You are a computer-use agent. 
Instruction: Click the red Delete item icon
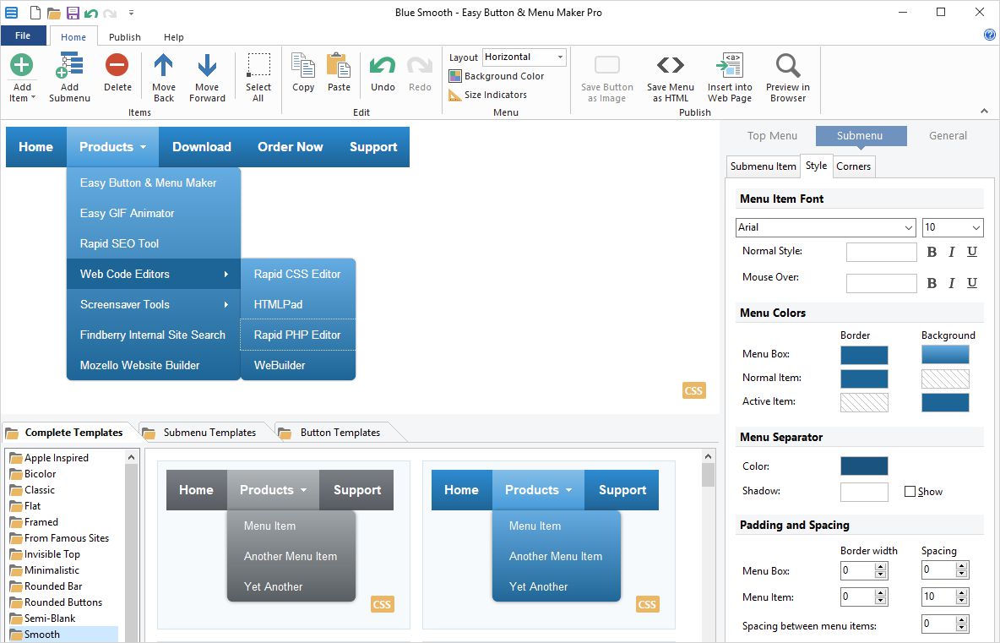117,67
